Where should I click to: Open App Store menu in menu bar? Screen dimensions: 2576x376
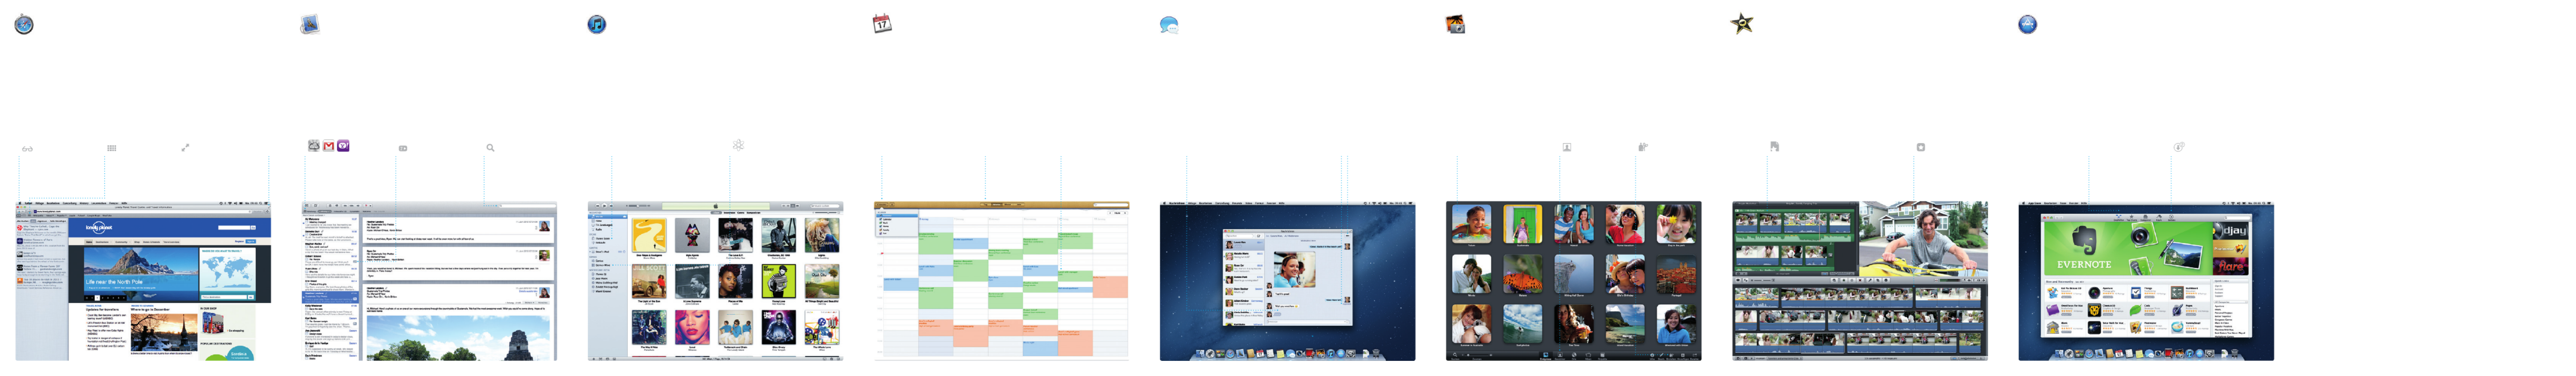2034,203
